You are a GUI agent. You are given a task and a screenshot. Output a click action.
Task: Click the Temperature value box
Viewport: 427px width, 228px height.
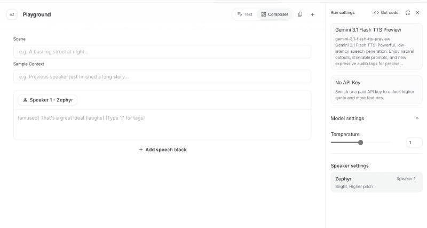(x=414, y=143)
